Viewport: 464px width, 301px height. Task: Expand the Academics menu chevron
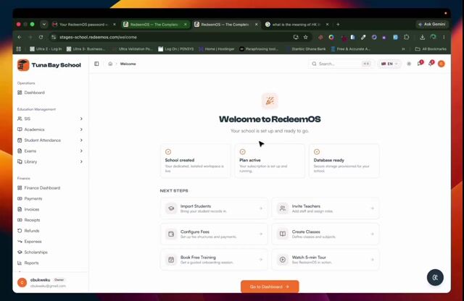81,130
